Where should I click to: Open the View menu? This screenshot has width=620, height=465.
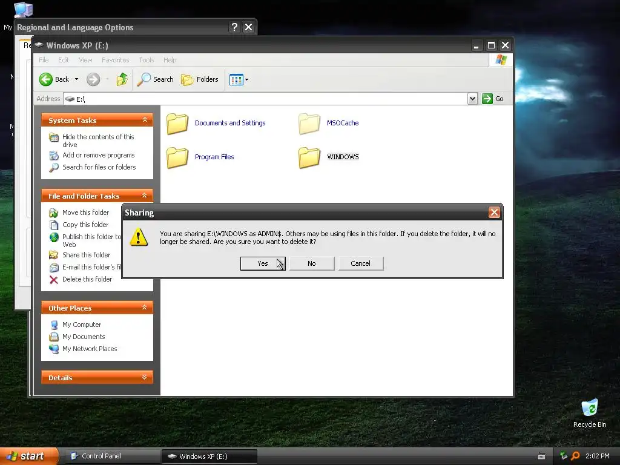pos(85,60)
